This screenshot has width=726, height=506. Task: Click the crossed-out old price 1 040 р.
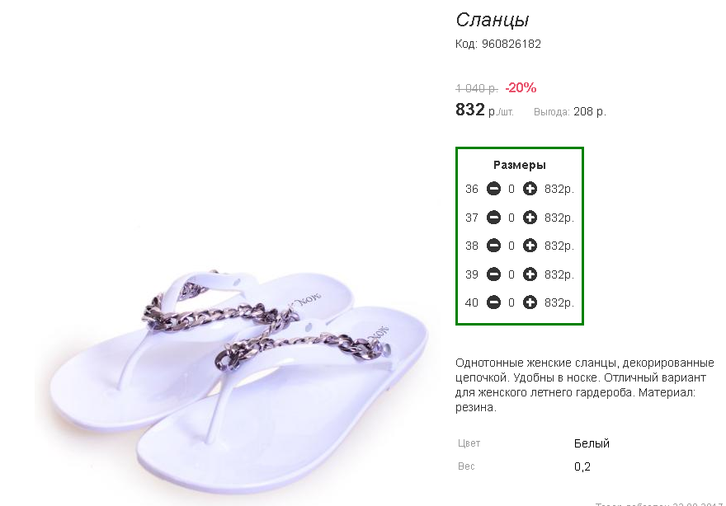tap(477, 88)
